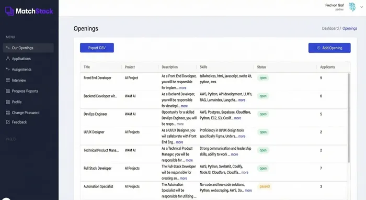
Task: Open Our Openings menu item
Action: click(x=28, y=48)
